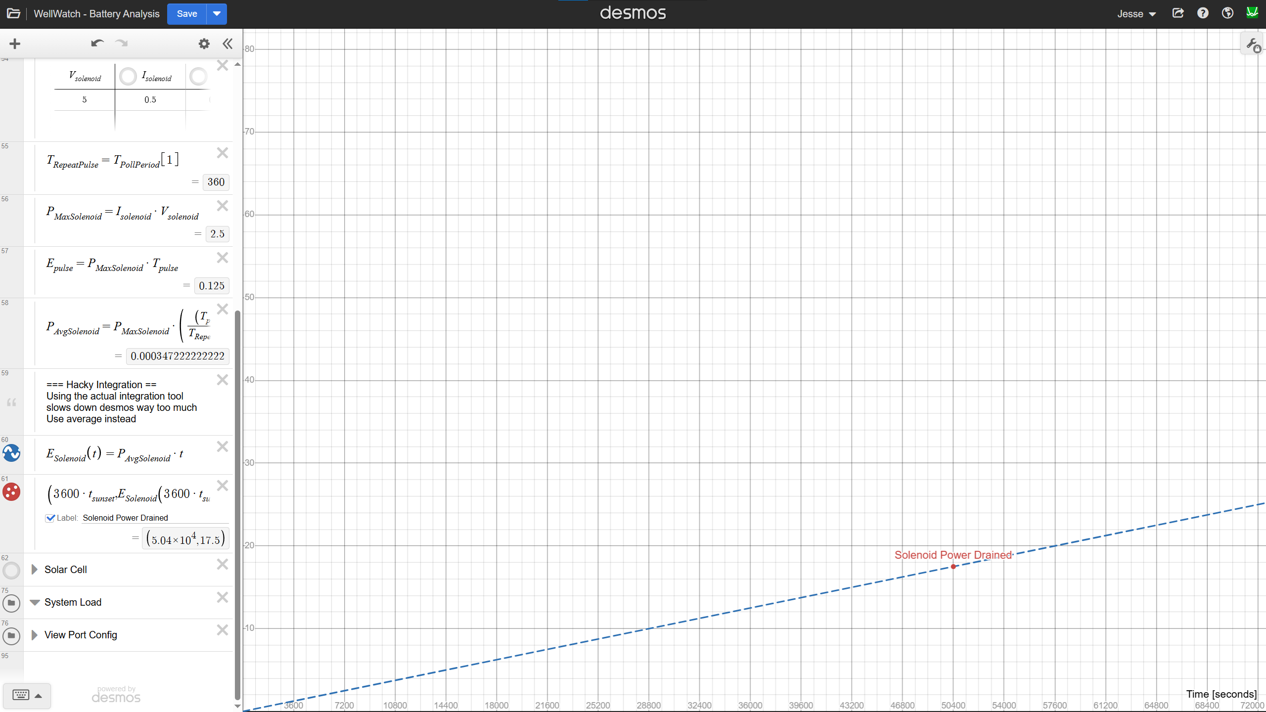Open the Share Graph icon
The height and width of the screenshot is (712, 1266).
click(1178, 13)
